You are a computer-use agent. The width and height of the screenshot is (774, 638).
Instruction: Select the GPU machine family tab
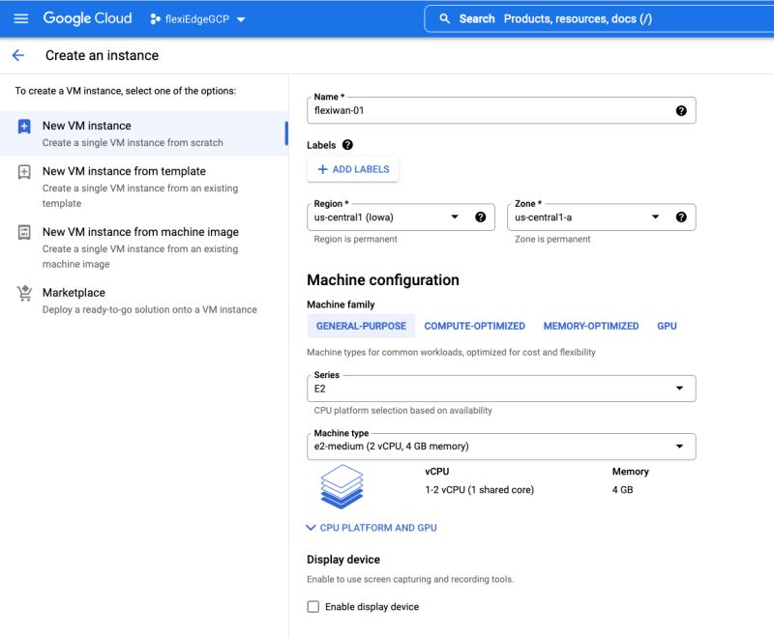[x=667, y=326]
